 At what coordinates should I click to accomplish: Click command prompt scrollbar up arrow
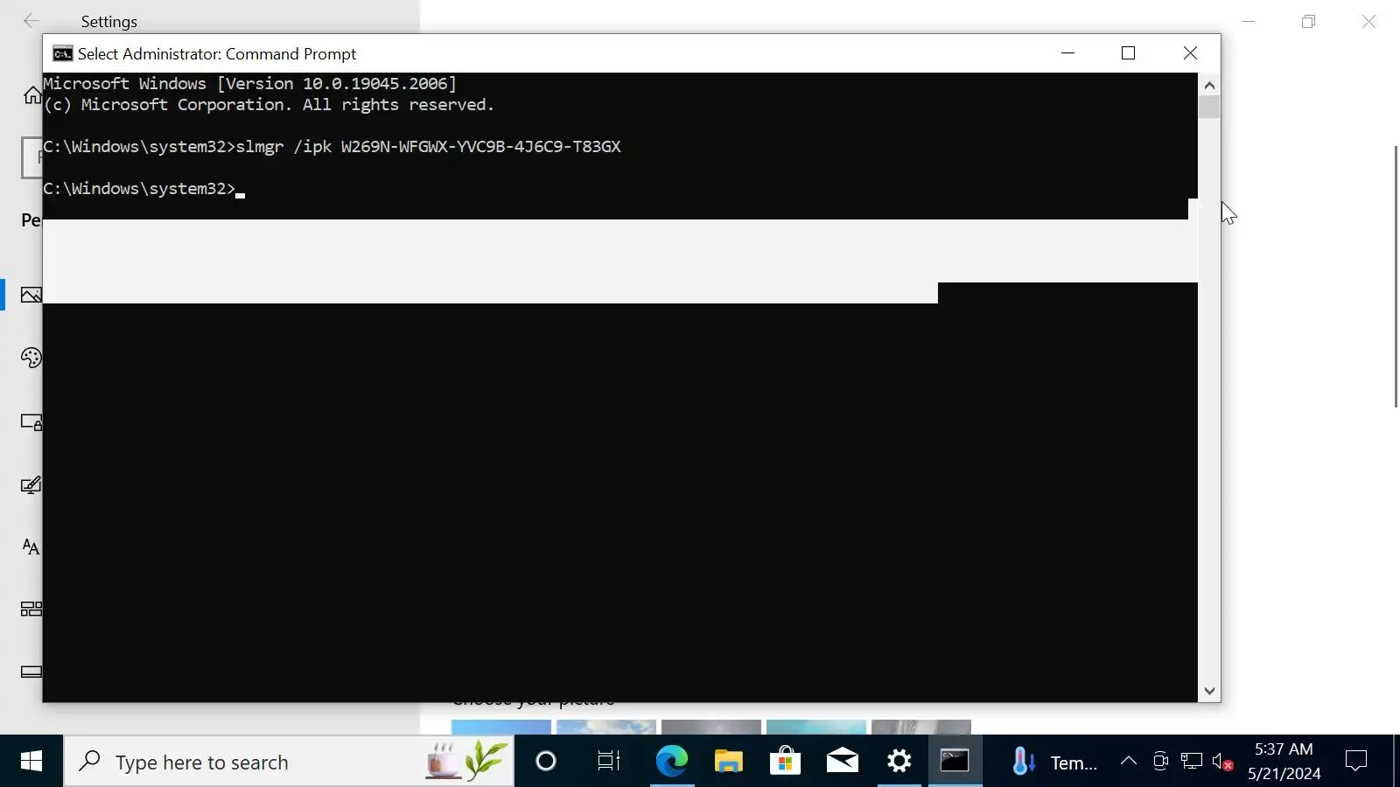(x=1209, y=86)
